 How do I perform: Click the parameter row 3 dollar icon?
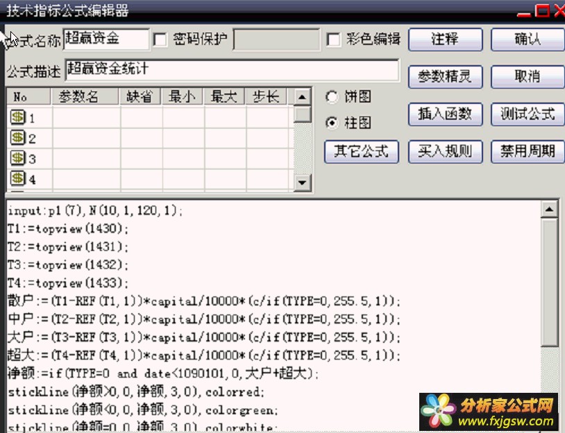(17, 158)
